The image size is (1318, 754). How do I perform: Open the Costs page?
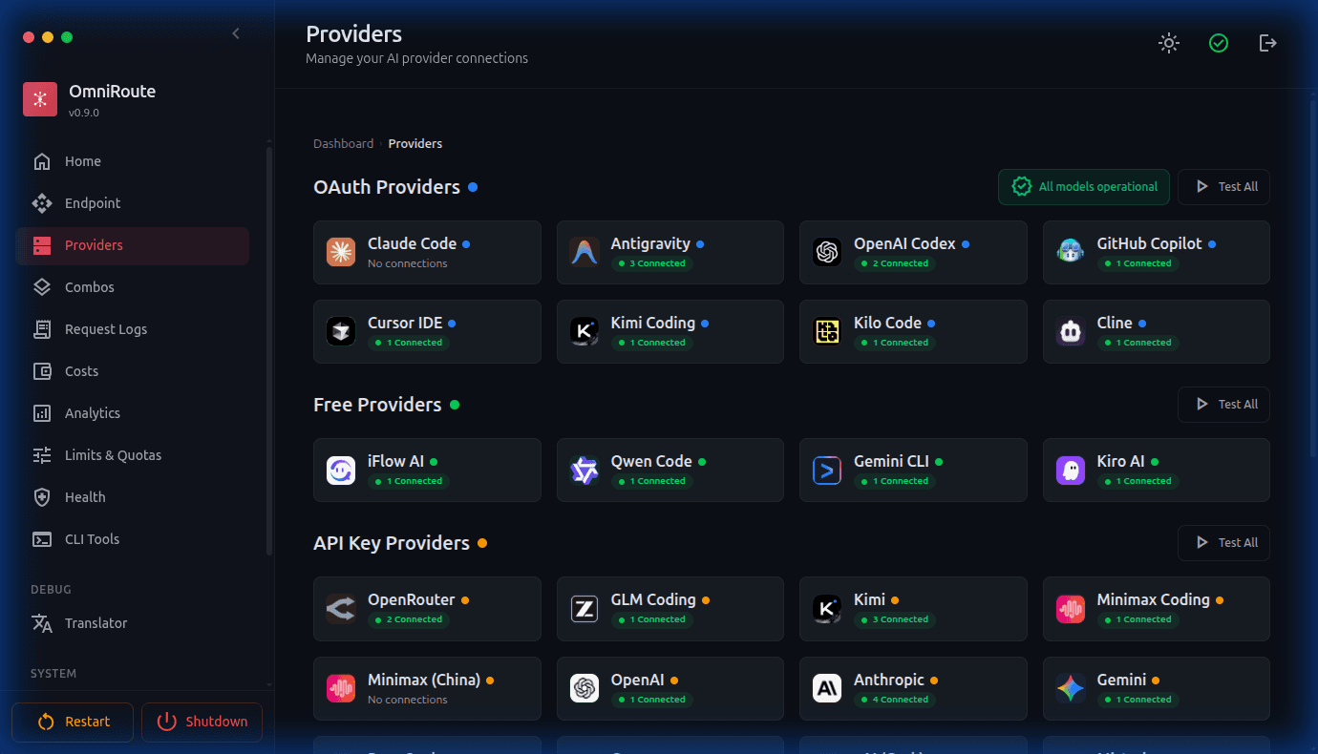(133, 371)
